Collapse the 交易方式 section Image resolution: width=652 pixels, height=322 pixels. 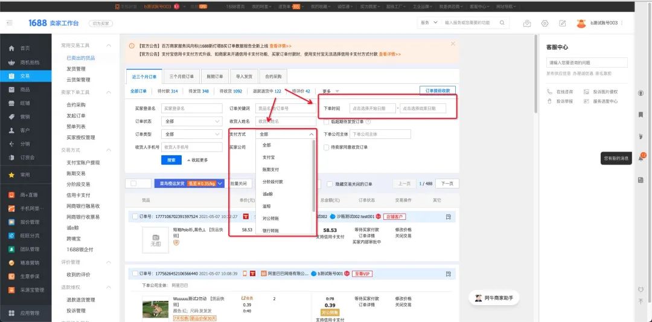[x=109, y=150]
